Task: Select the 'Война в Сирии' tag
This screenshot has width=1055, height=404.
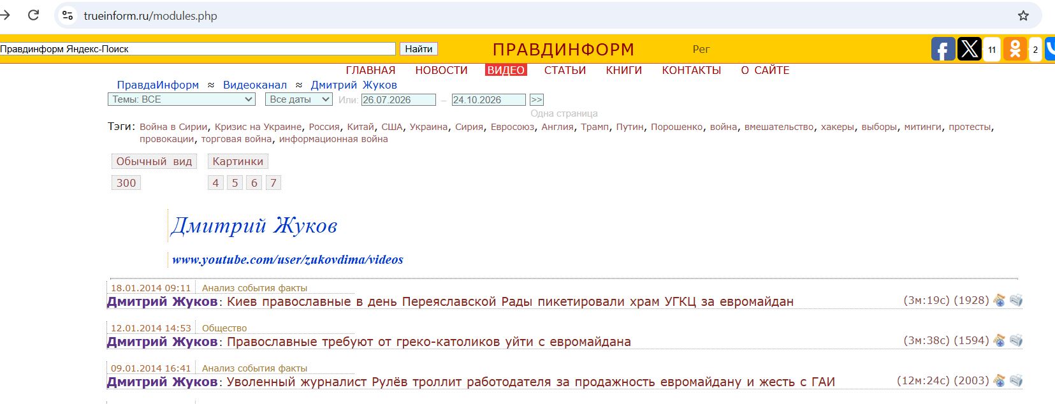Action: point(173,127)
